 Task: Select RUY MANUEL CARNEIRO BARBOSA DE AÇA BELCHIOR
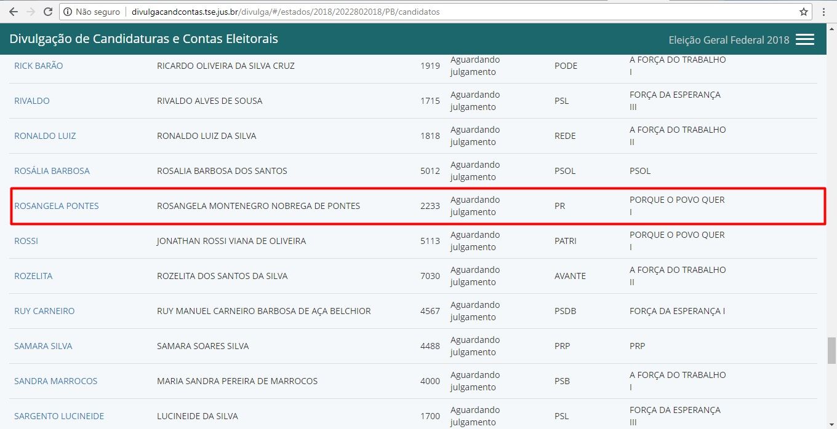click(264, 311)
